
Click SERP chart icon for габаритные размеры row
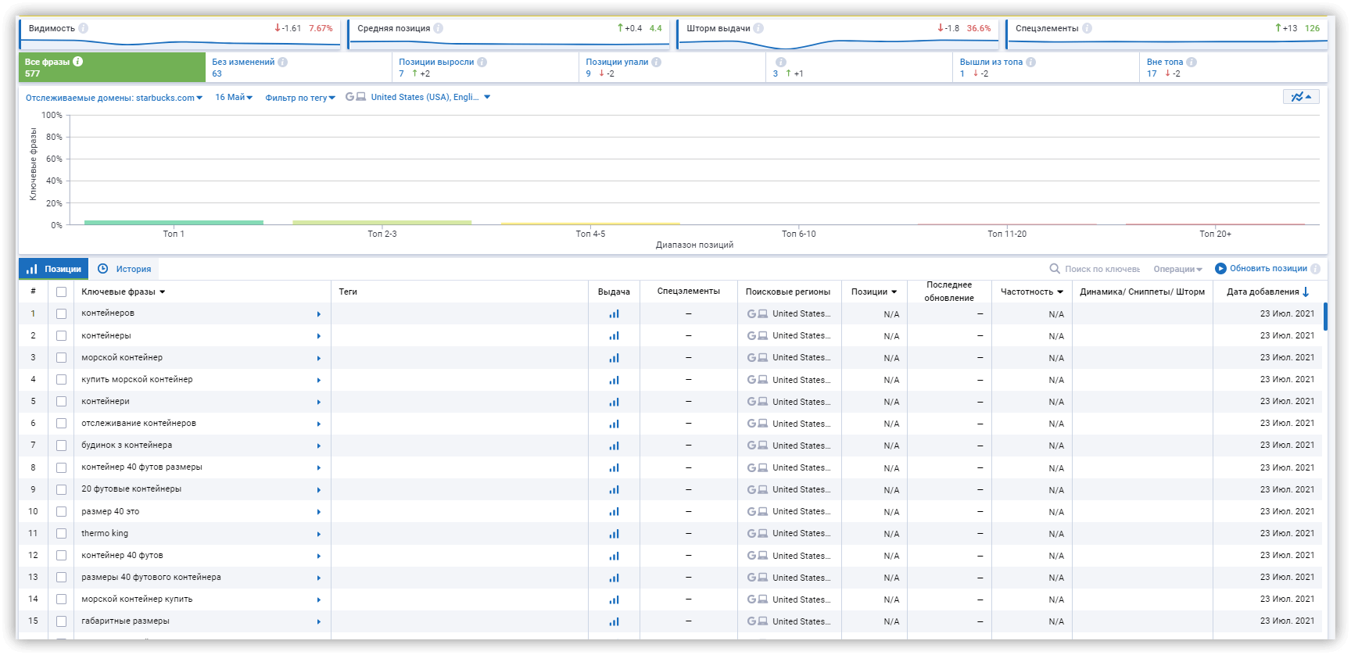tap(614, 622)
